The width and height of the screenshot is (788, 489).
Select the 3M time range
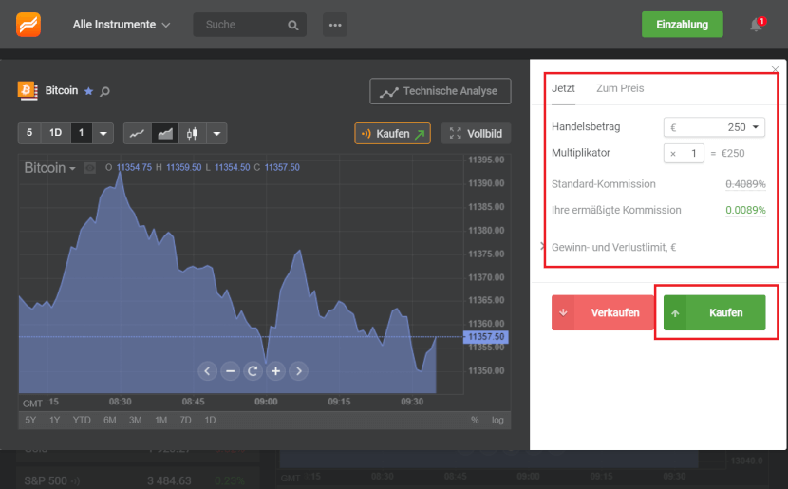tap(135, 420)
